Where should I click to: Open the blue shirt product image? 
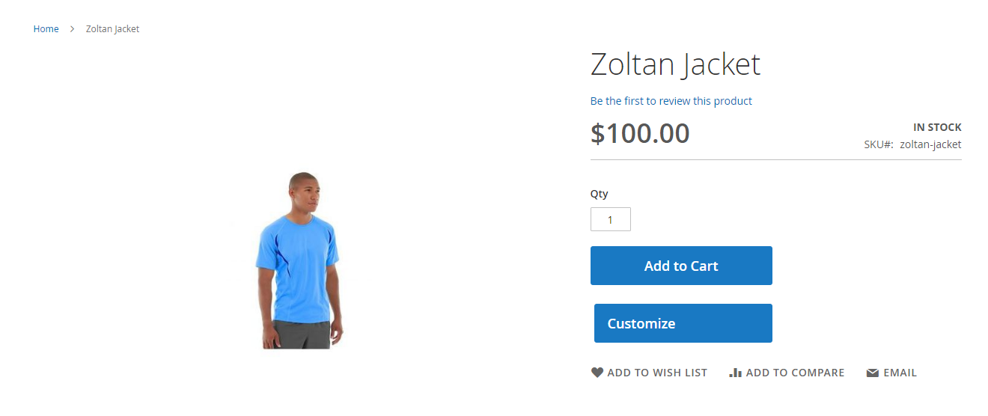(x=299, y=260)
